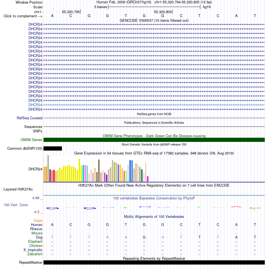Image resolution: width=265 pixels, height=269 pixels.
Task: Click the Chicken species label
Action: tap(36, 246)
